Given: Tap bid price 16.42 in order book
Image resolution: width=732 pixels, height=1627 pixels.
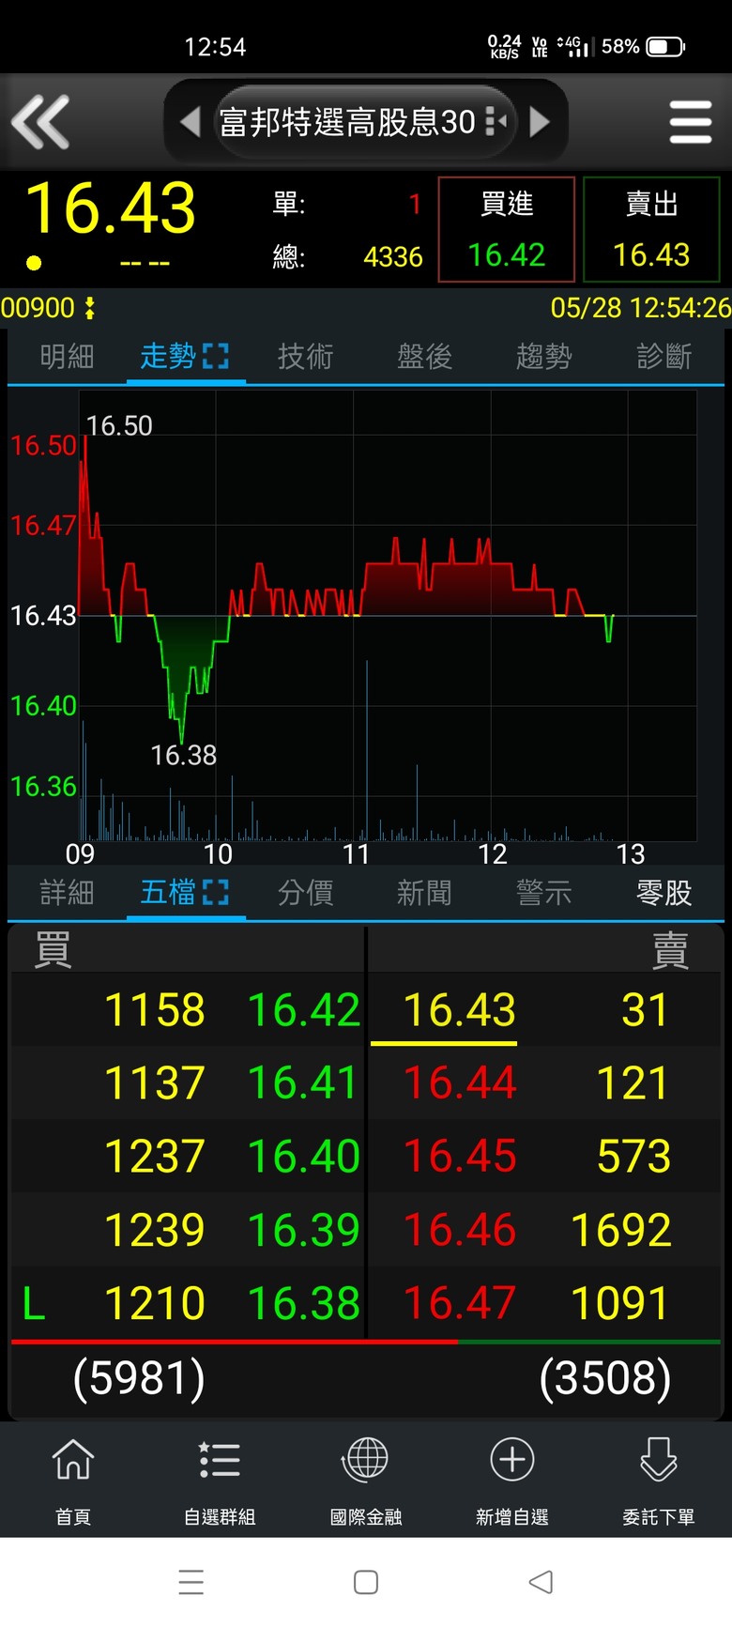Looking at the screenshot, I should click(x=304, y=1010).
